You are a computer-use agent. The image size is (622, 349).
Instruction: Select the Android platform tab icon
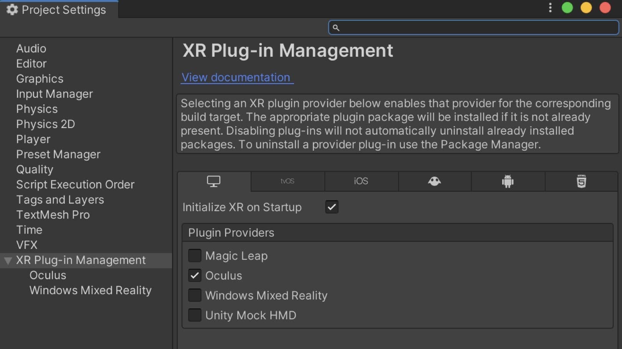pyautogui.click(x=508, y=181)
